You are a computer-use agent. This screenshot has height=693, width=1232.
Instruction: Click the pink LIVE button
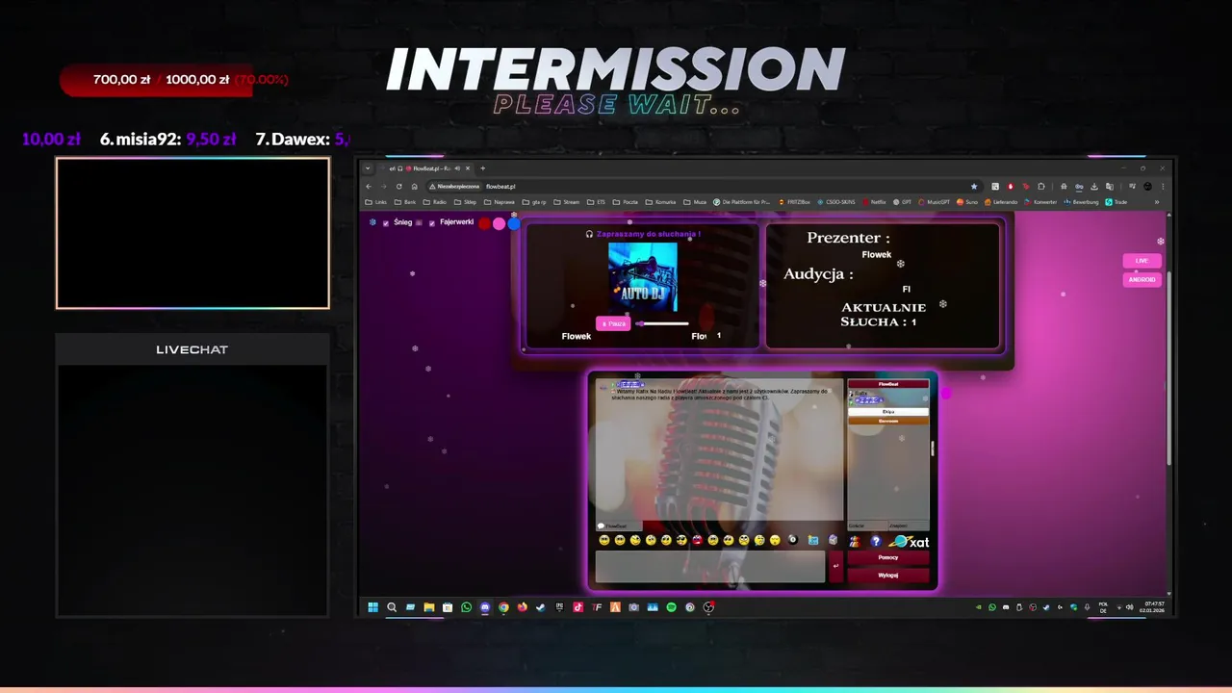[1142, 261]
